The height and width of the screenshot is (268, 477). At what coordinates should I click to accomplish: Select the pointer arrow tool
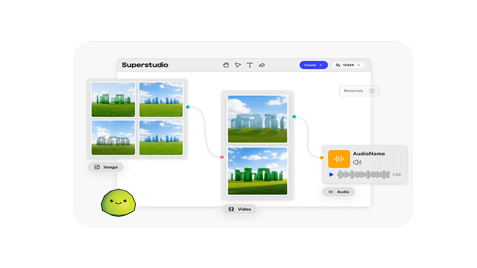pos(238,65)
